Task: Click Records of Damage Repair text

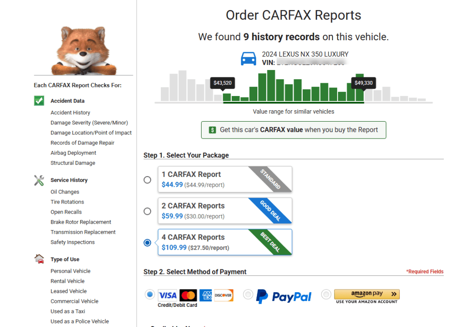Action: [82, 143]
